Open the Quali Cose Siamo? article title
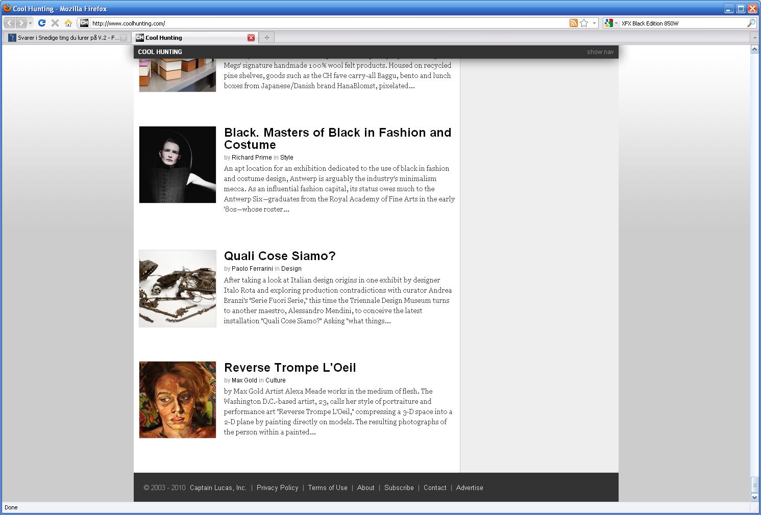Viewport: 761px width, 515px height. pos(280,256)
